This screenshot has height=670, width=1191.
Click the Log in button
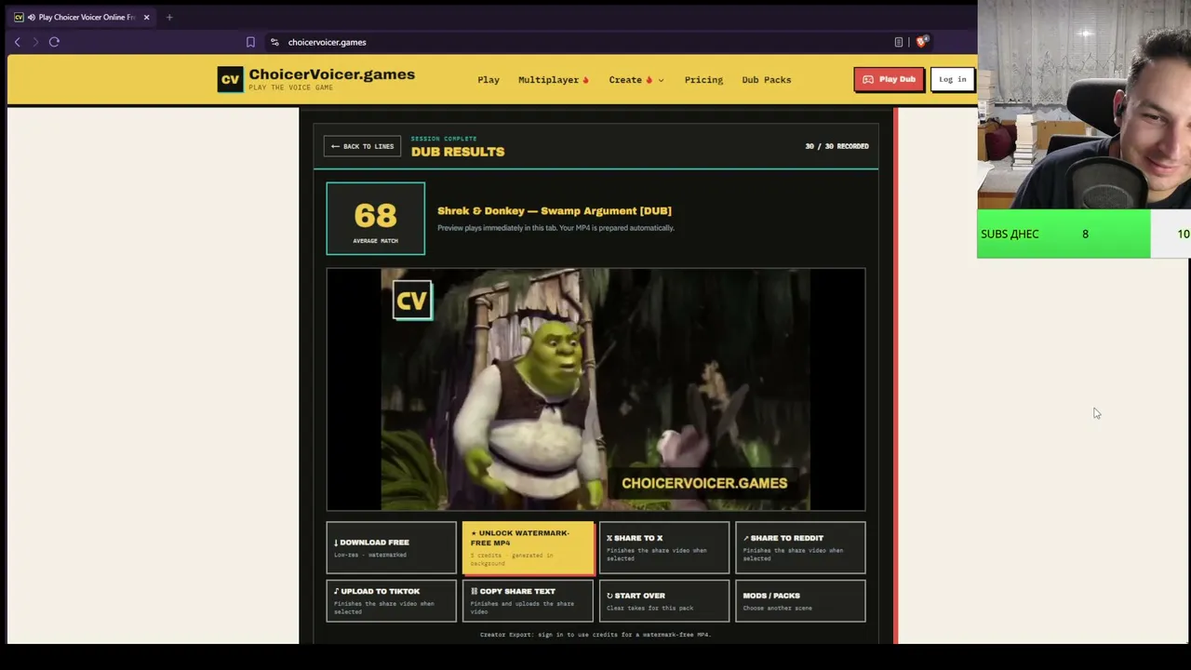point(952,79)
